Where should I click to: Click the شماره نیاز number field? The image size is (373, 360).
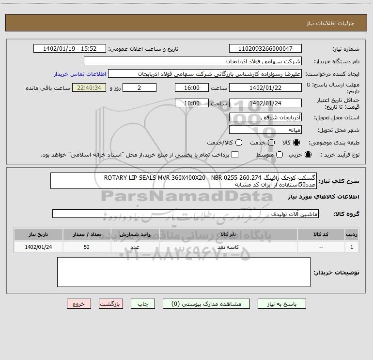(x=265, y=48)
